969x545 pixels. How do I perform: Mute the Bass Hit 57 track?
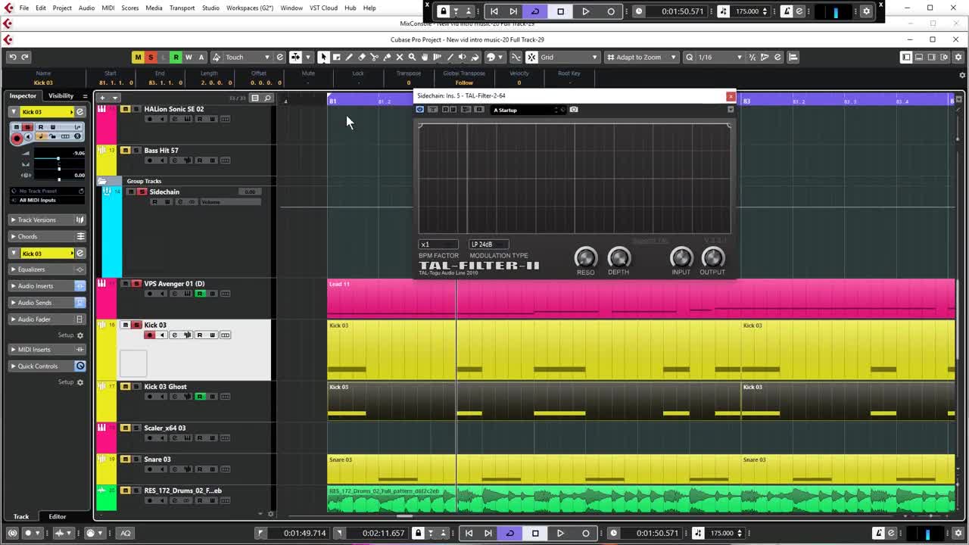point(126,150)
